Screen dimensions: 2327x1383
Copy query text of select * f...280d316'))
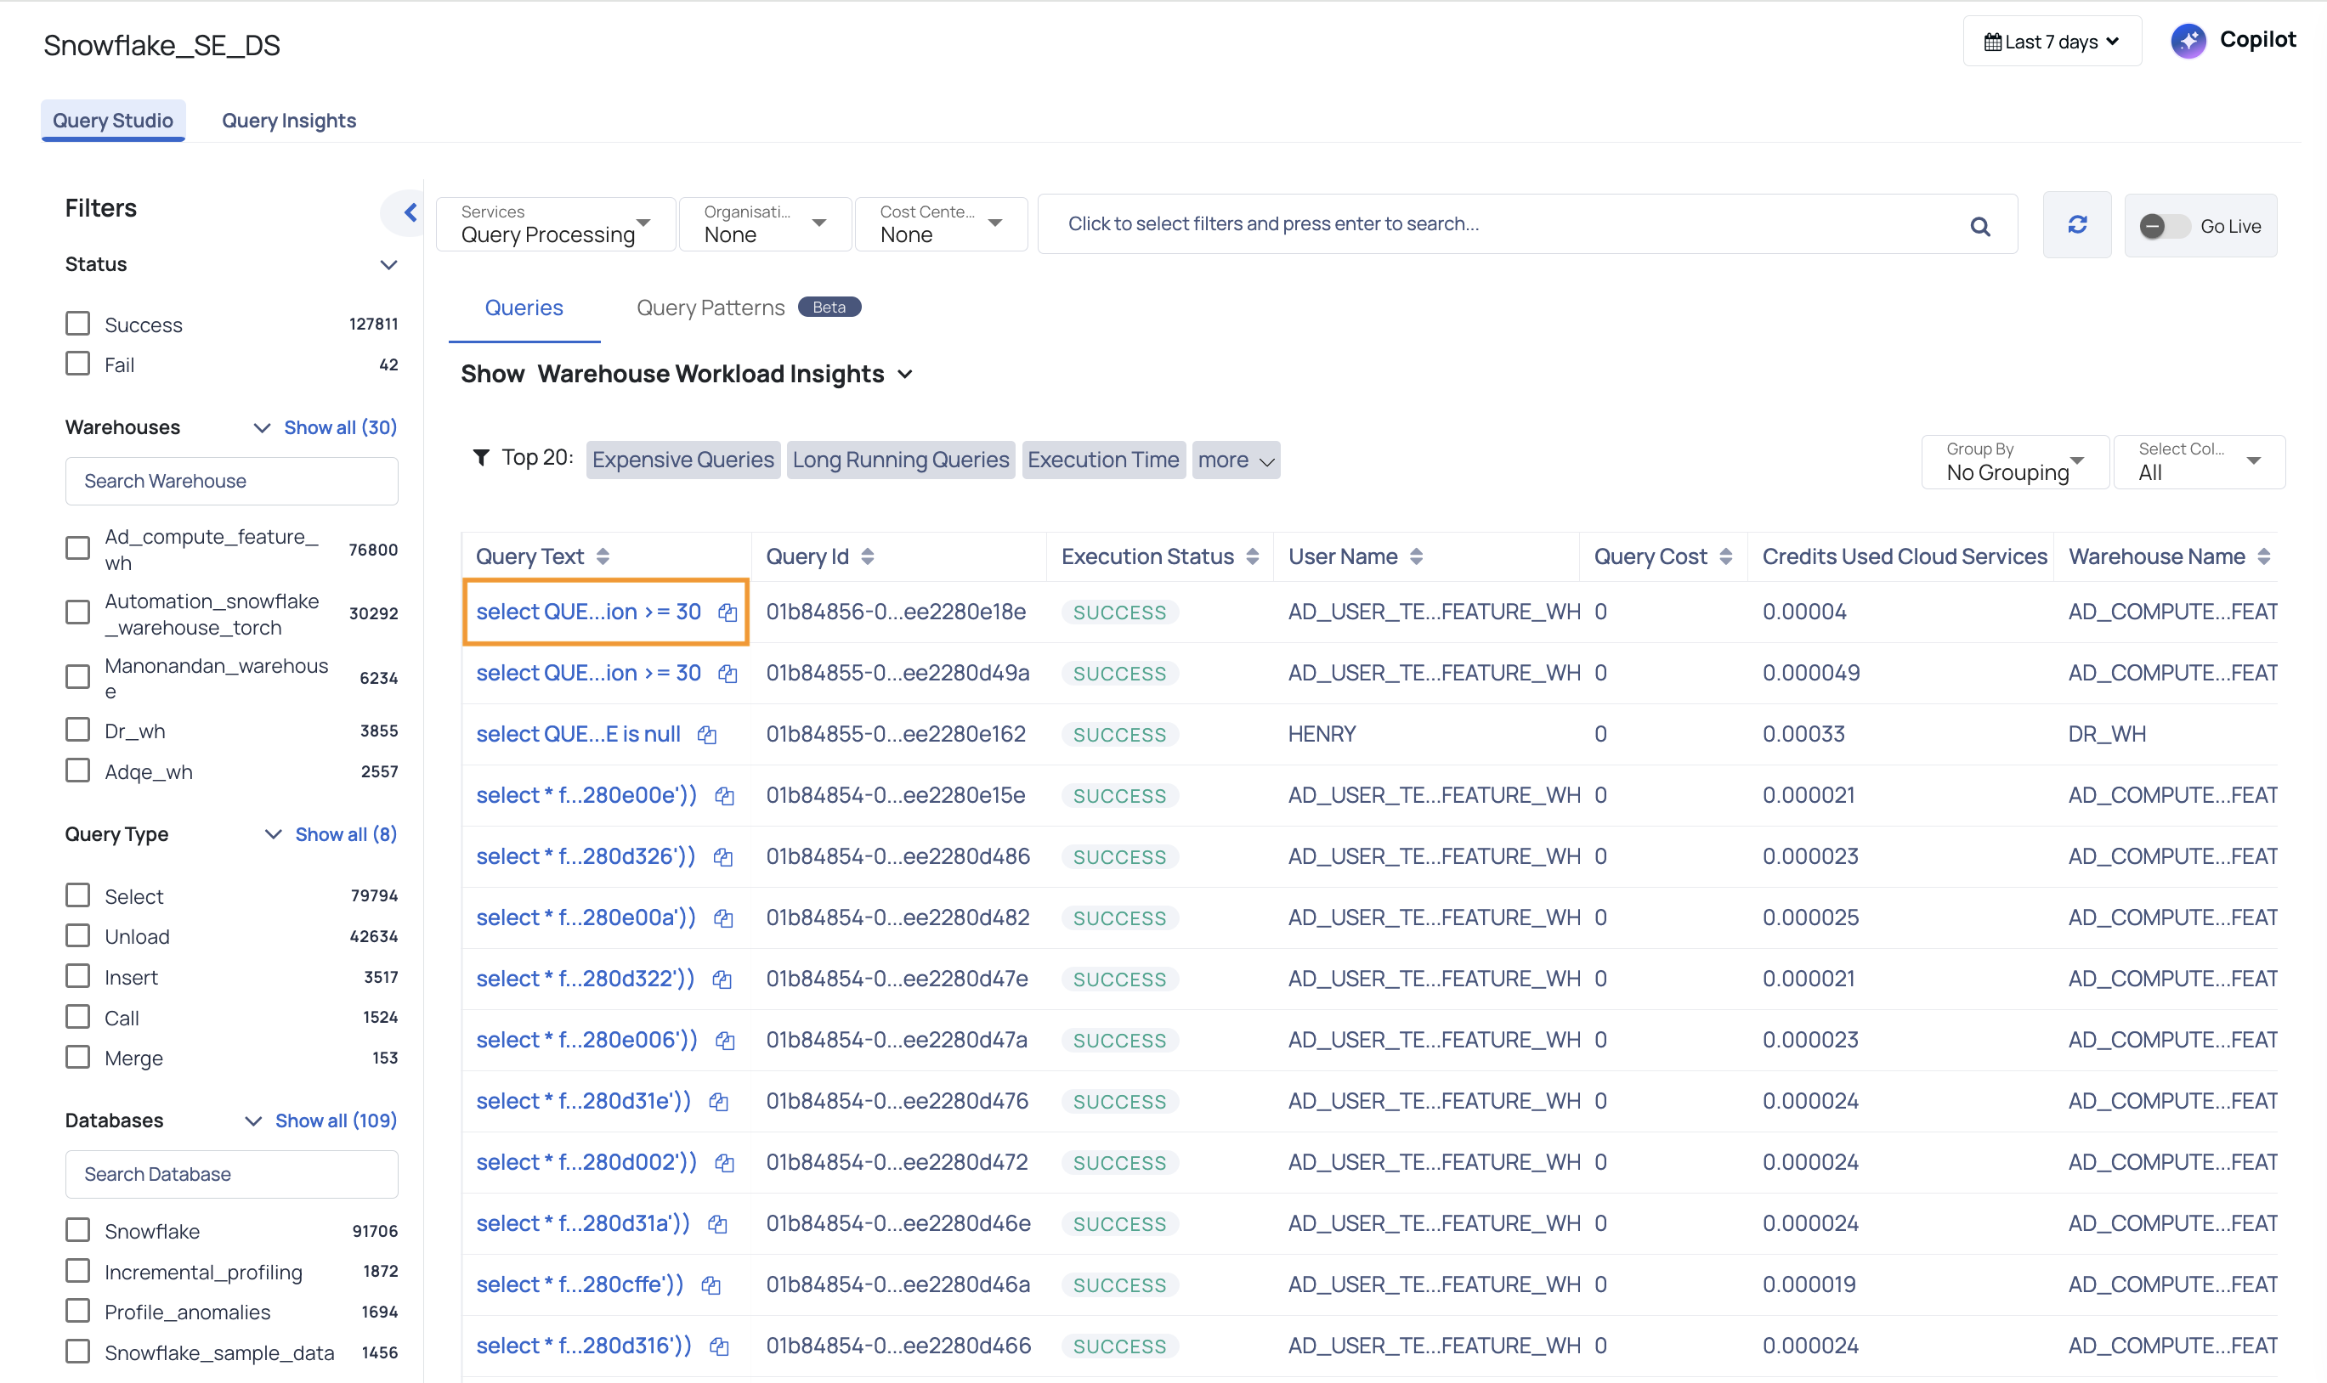click(719, 1346)
